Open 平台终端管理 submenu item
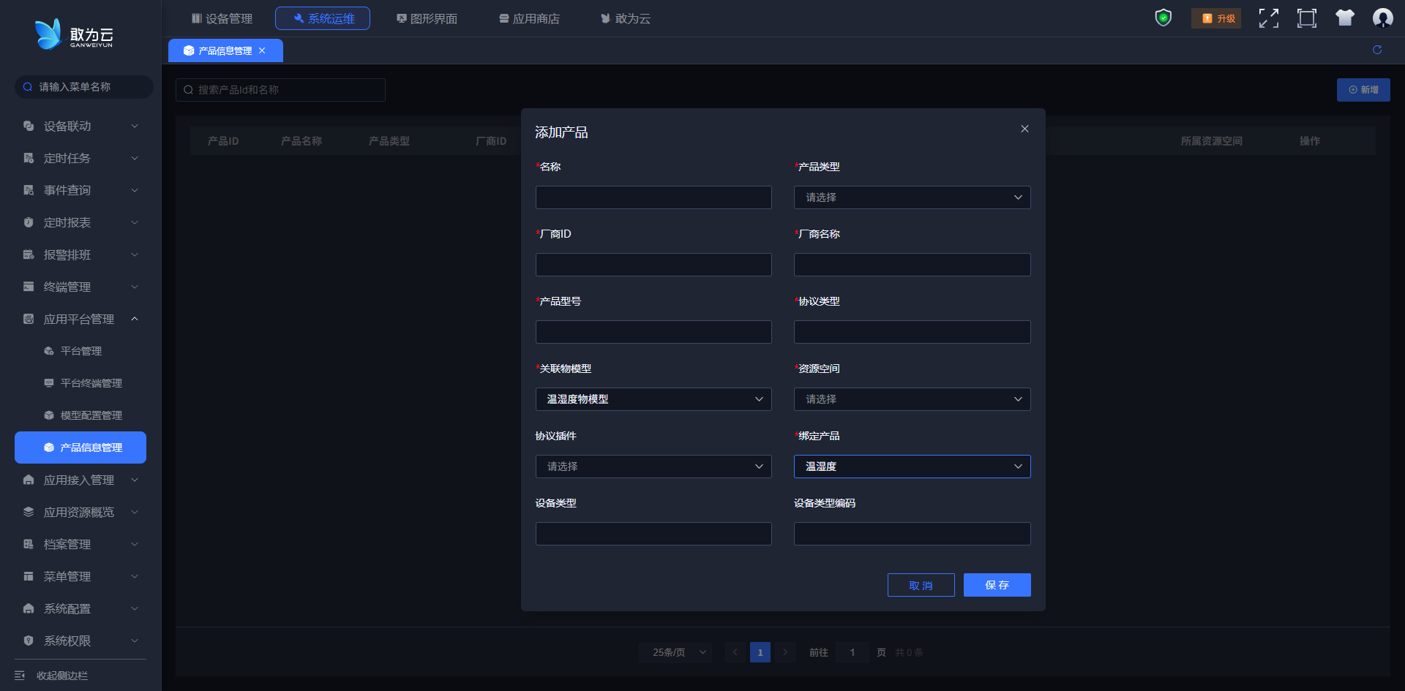This screenshot has height=691, width=1405. 80,383
